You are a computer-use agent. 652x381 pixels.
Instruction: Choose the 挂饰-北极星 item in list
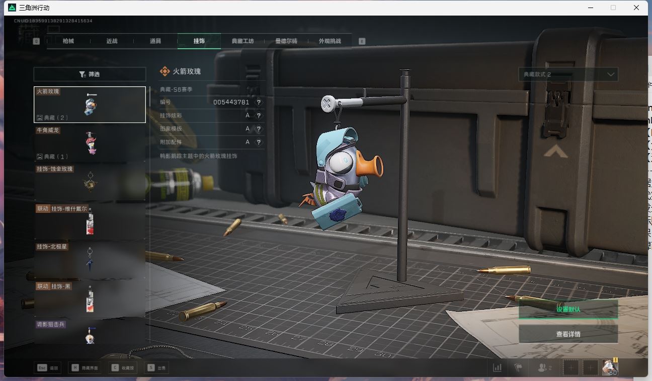(x=90, y=260)
